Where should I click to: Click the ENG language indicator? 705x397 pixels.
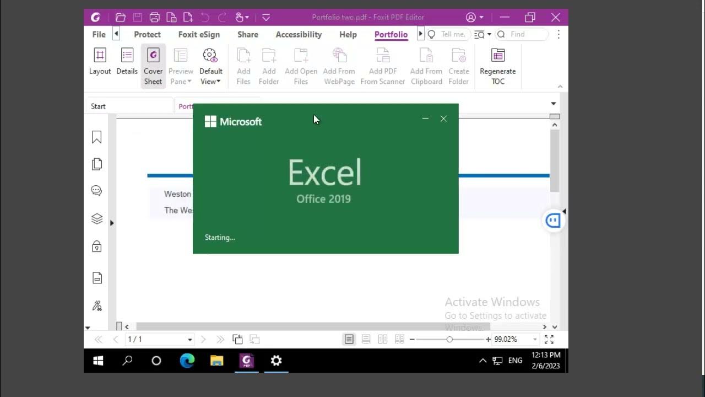click(515, 361)
